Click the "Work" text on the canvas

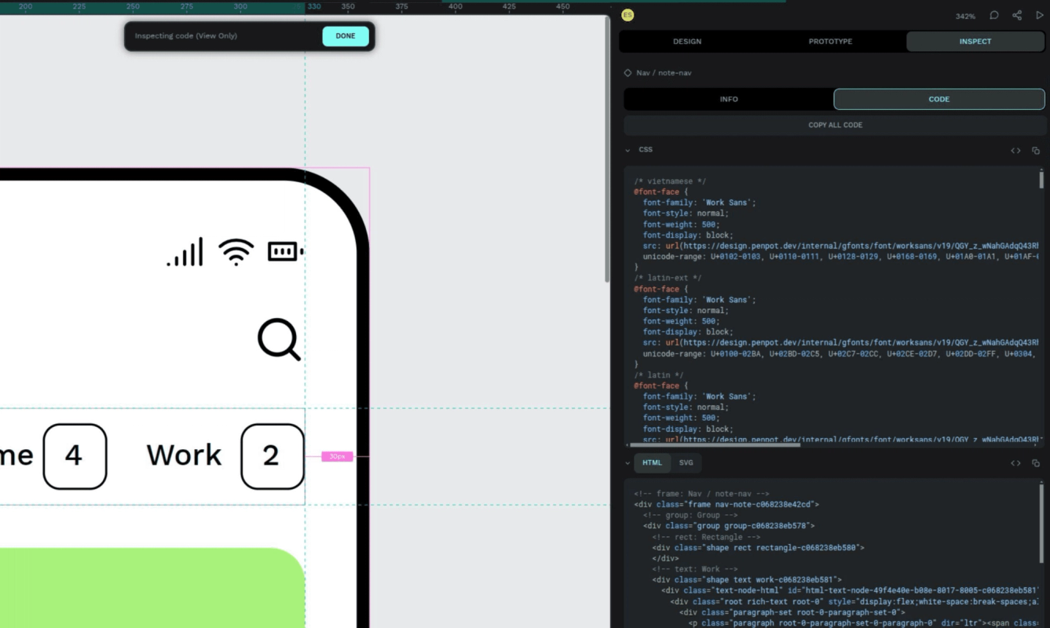(185, 455)
